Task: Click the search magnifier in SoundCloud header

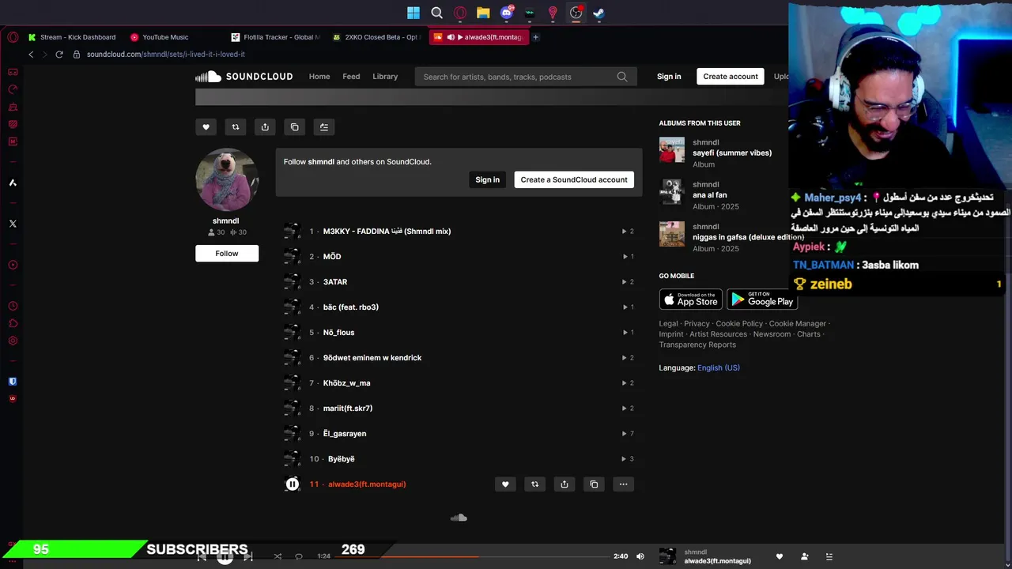Action: [622, 77]
